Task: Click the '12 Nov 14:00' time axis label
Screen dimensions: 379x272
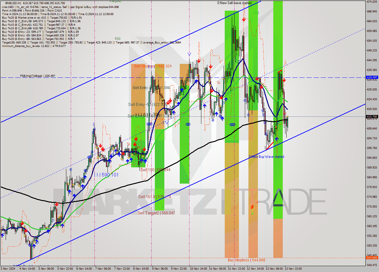Action: point(255,269)
